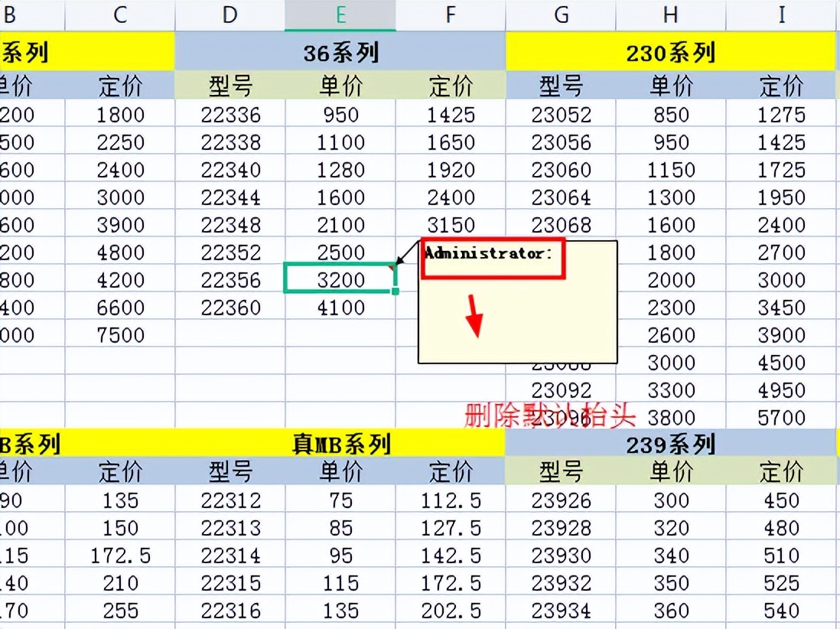
Task: Click the '单价' header under 36系列
Action: tap(340, 86)
